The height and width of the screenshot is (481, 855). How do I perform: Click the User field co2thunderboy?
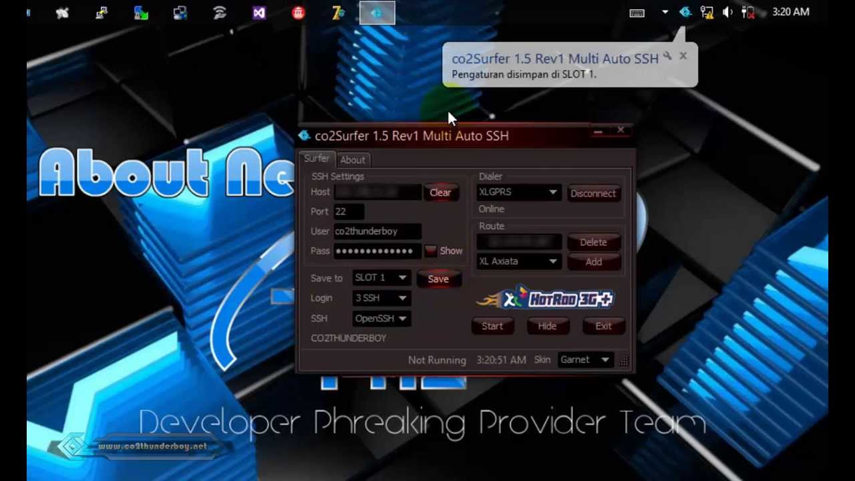point(377,231)
